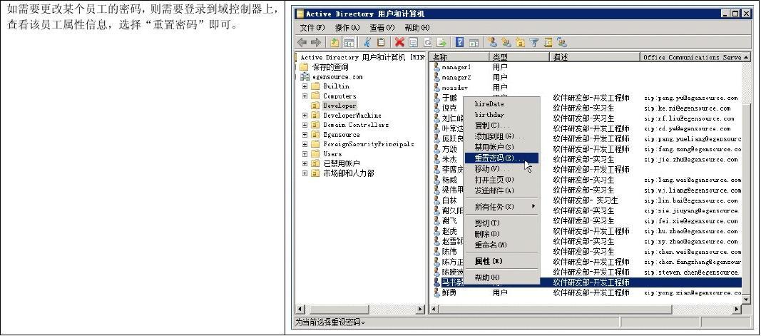Image resolution: width=761 pixels, height=336 pixels.
Task: Click the create new user toolbar icon
Action: click(493, 43)
